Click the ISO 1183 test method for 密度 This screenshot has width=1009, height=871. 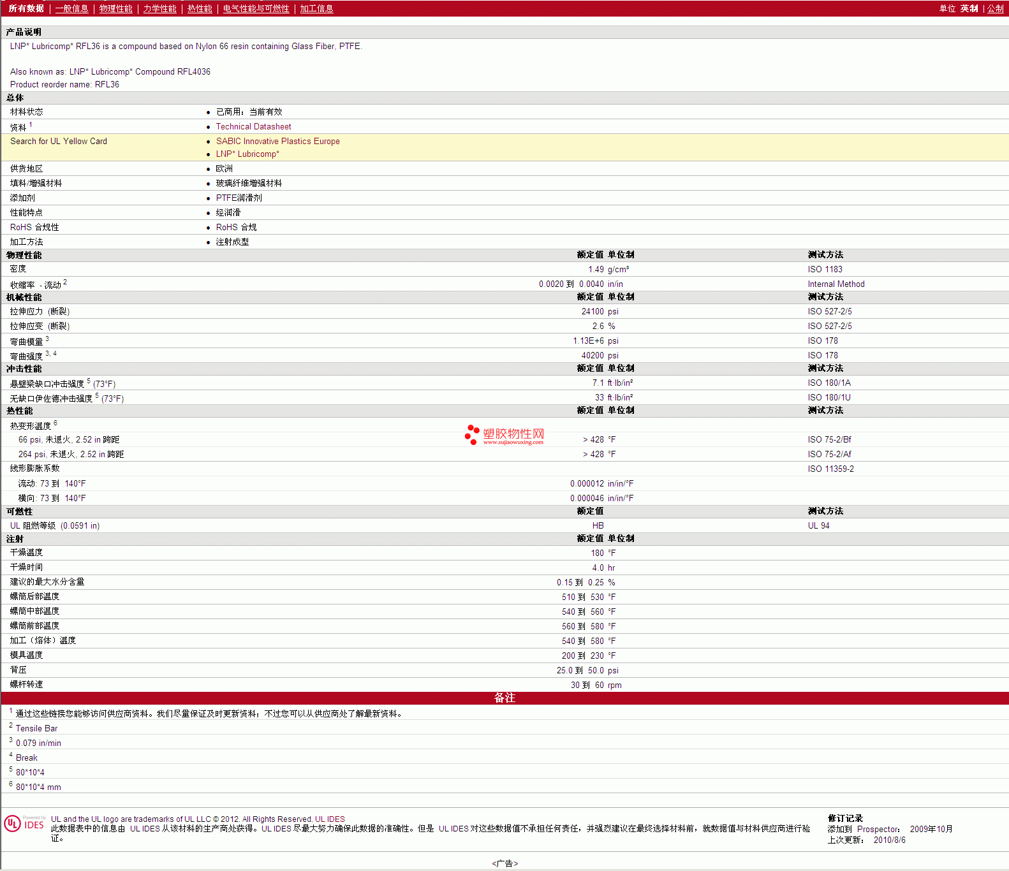coord(825,270)
